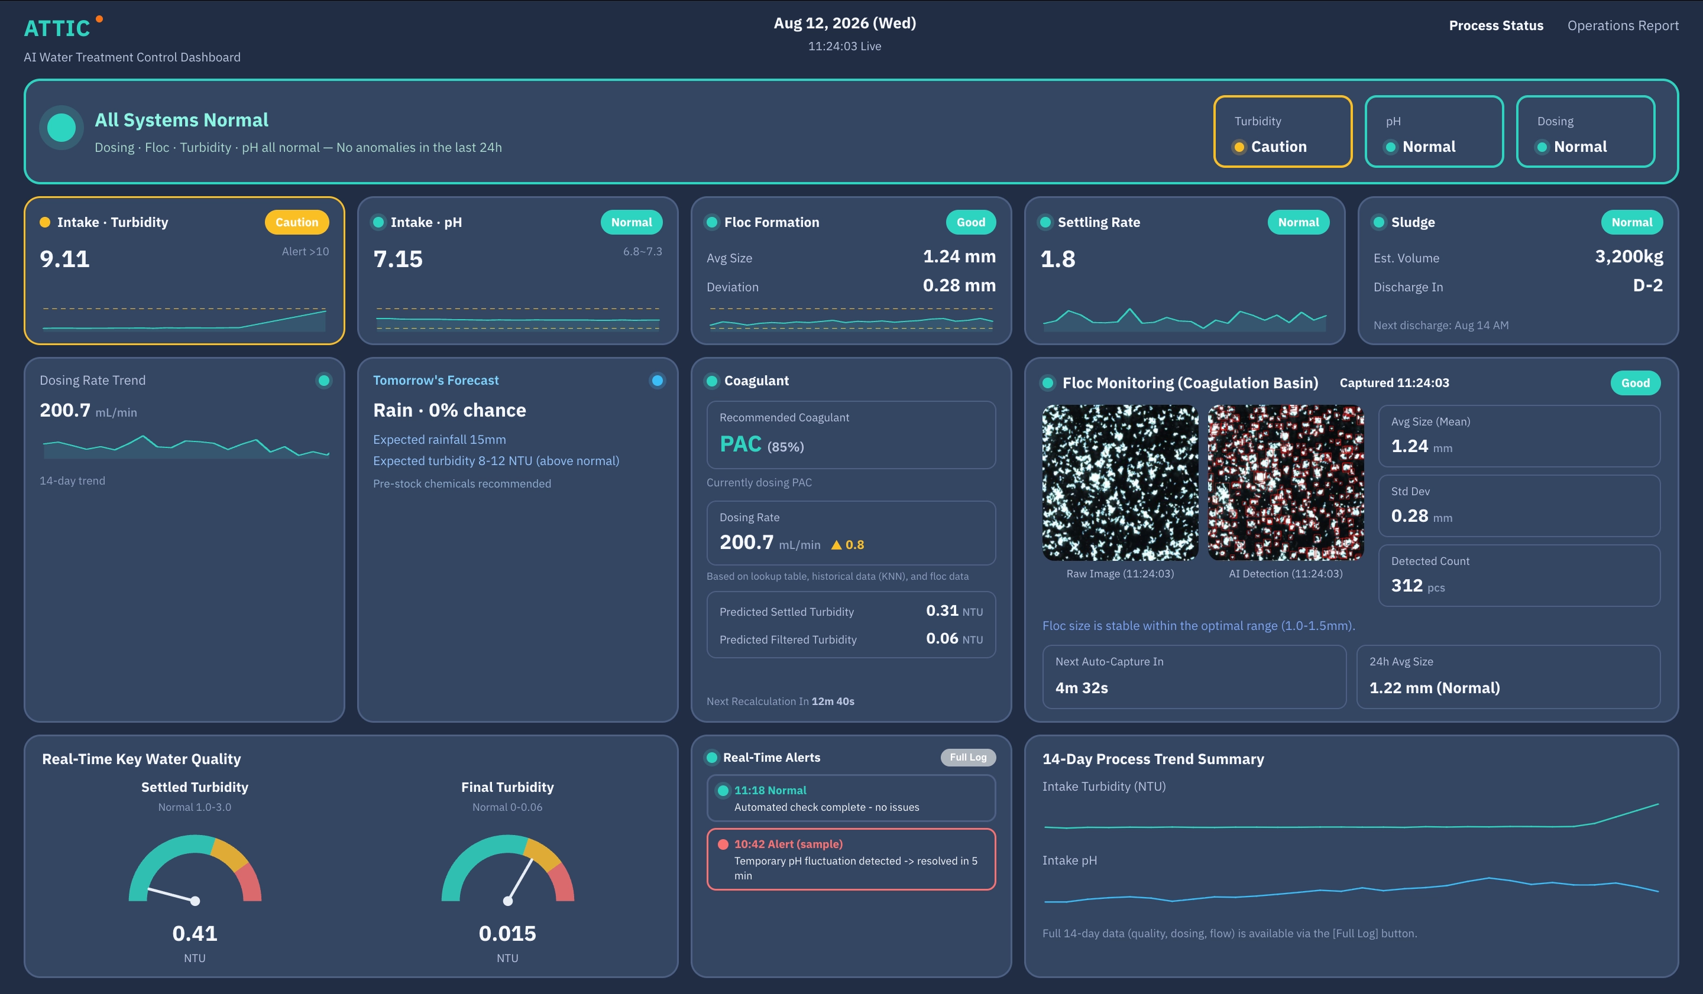Open the Full Log button
This screenshot has height=994, width=1703.
pos(968,758)
